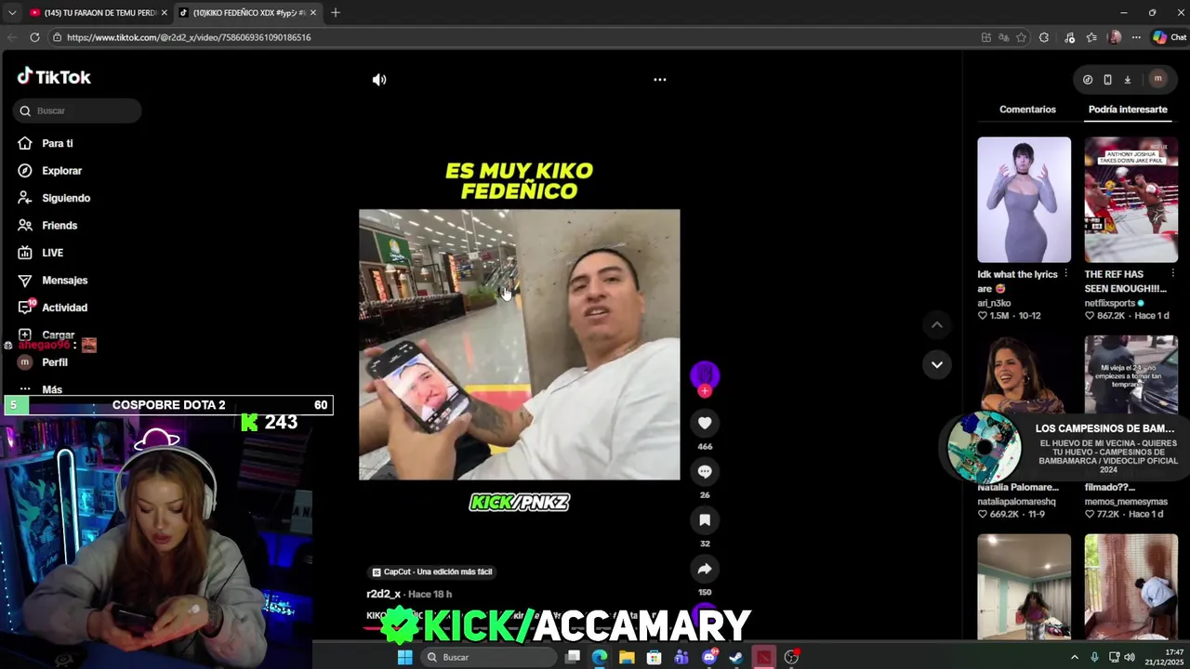Open the translate page icon in address bar
The width and height of the screenshot is (1190, 669).
coord(1003,37)
